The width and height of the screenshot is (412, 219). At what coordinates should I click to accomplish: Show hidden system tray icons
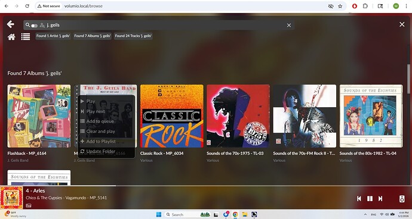pyautogui.click(x=365, y=215)
